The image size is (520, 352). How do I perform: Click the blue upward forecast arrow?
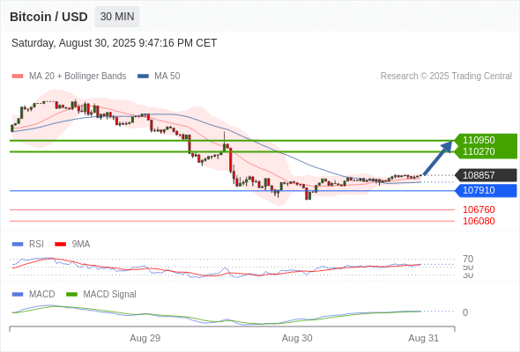click(438, 158)
